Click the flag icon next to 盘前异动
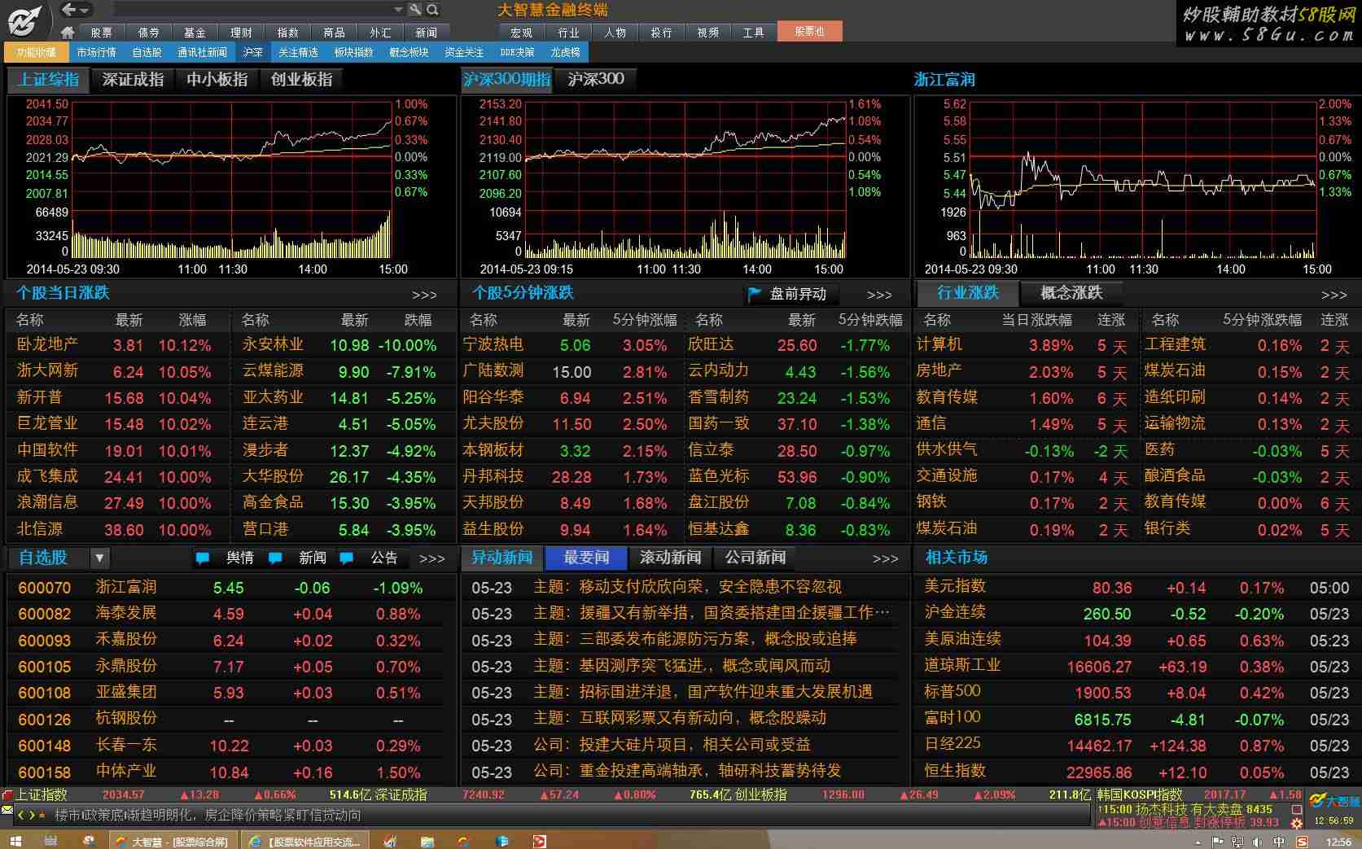Screen dimensions: 1362x849 click(755, 294)
